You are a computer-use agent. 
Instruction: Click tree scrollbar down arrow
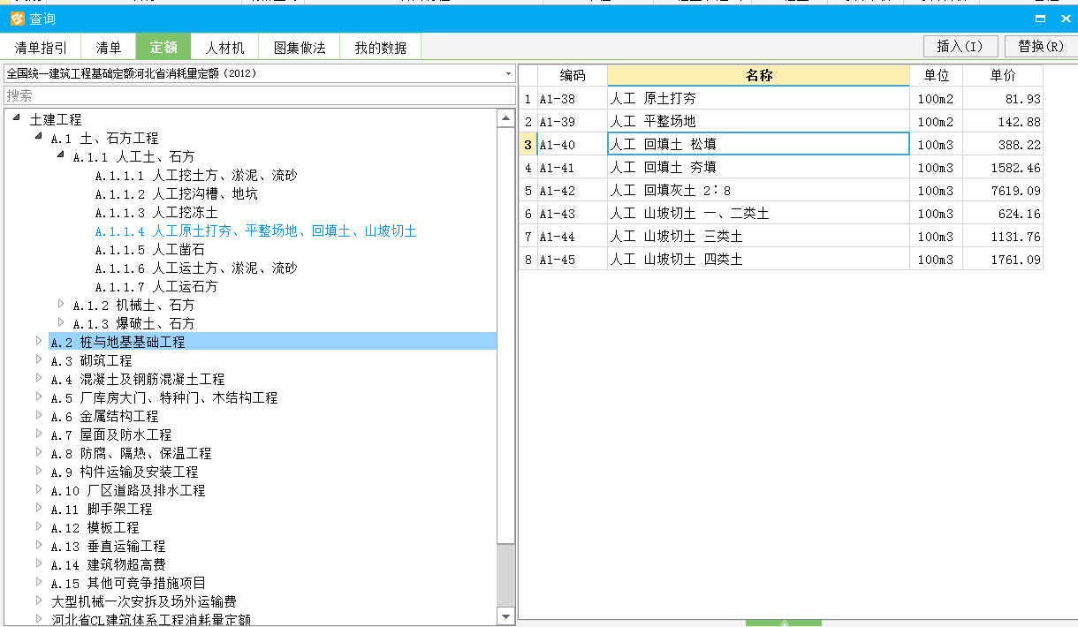pyautogui.click(x=506, y=616)
